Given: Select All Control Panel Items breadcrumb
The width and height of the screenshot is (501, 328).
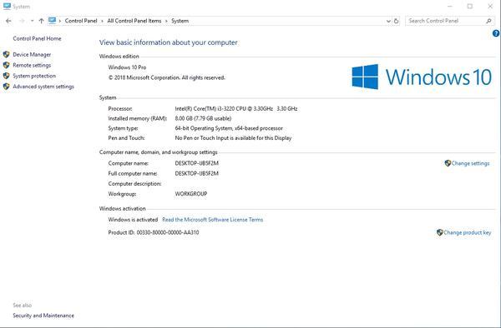Looking at the screenshot, I should [x=134, y=21].
